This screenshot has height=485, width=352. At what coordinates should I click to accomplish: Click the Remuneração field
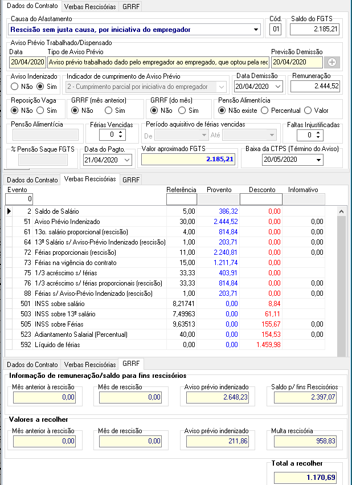[315, 86]
